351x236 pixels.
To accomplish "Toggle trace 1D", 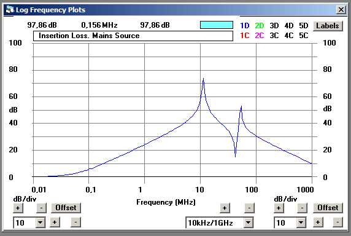I will click(x=244, y=26).
